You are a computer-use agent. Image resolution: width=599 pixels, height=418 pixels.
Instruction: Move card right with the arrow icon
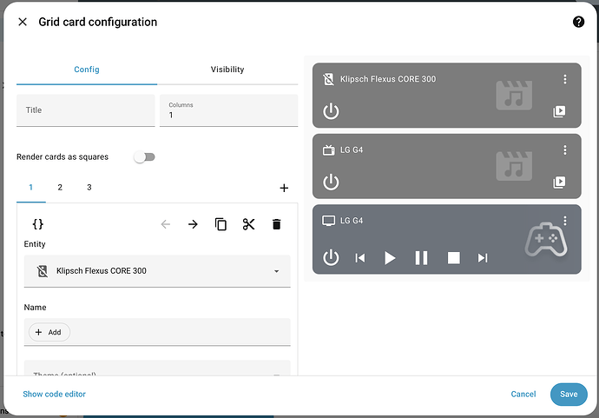[193, 224]
